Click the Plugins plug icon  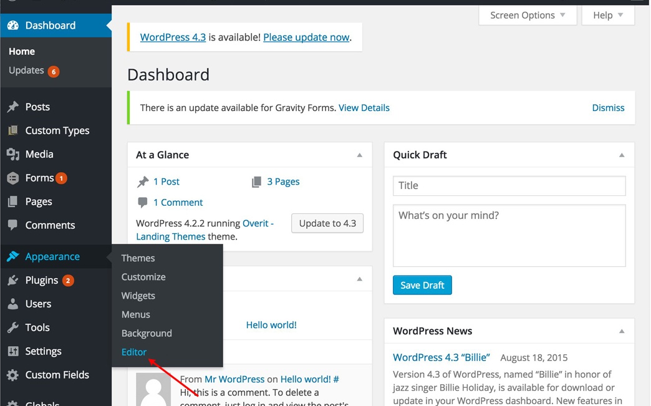12,281
